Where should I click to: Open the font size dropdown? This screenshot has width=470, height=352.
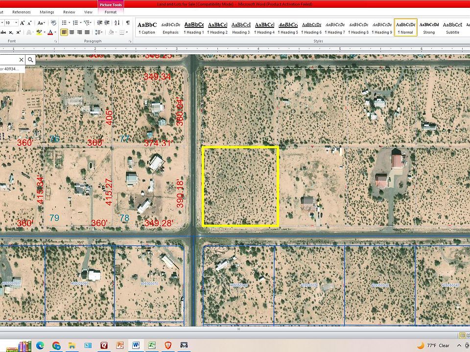click(16, 22)
